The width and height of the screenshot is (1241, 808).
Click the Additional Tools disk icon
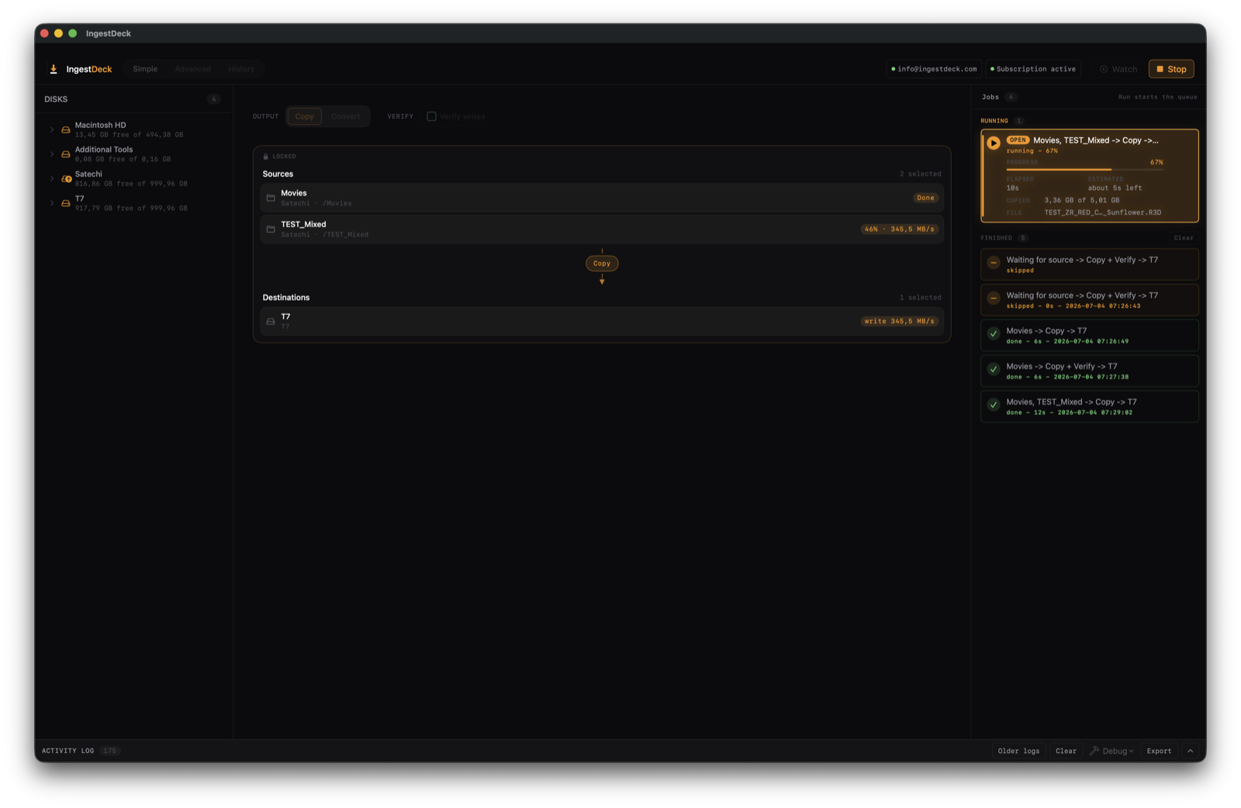[x=66, y=154]
